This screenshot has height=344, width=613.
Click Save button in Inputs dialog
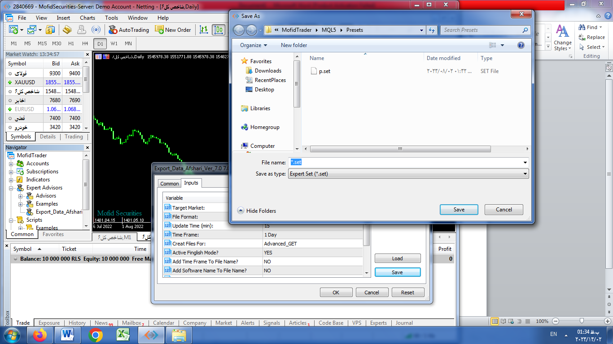tap(398, 272)
